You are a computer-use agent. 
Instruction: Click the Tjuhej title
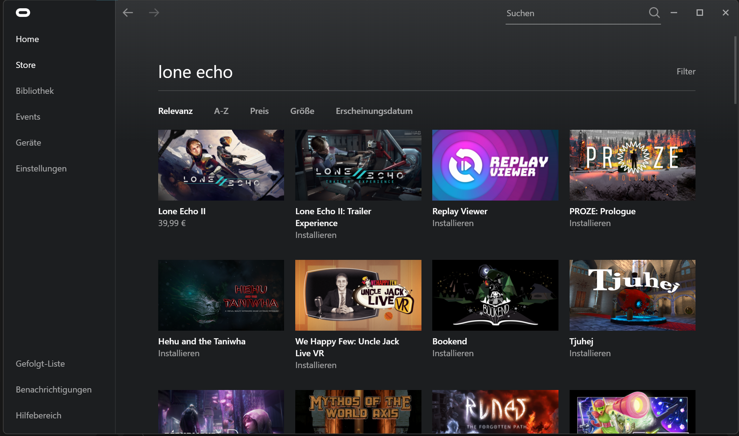(581, 341)
